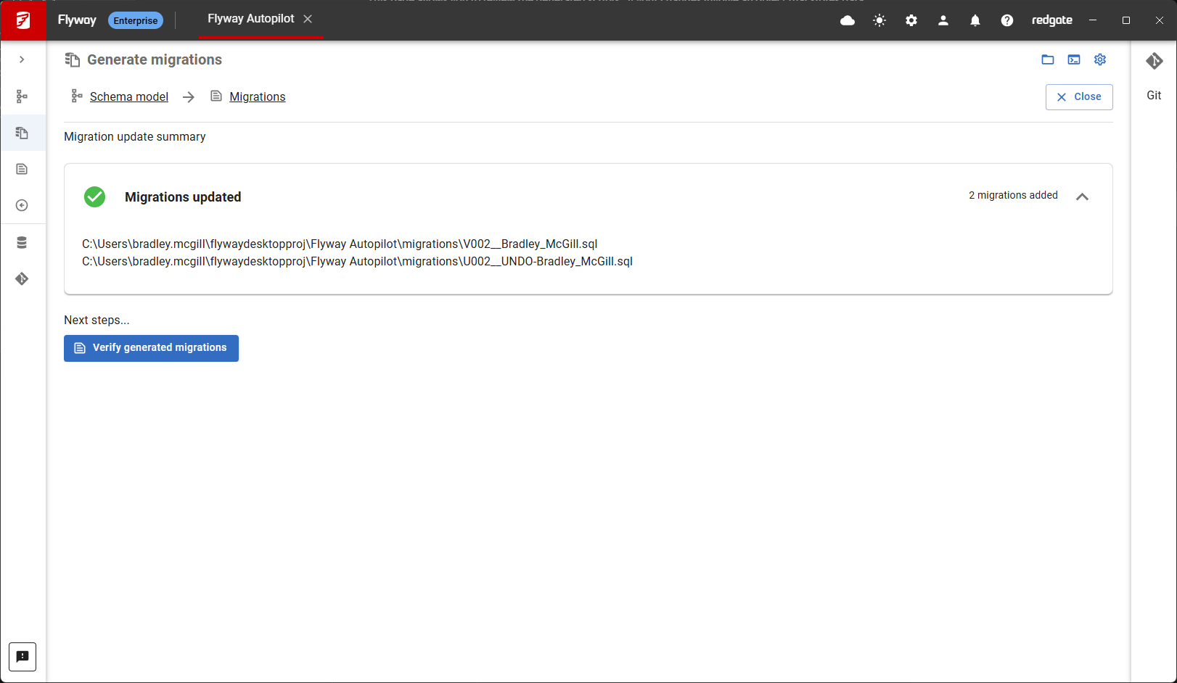
Task: Select the Flyway Autopilot tab
Action: pyautogui.click(x=251, y=19)
